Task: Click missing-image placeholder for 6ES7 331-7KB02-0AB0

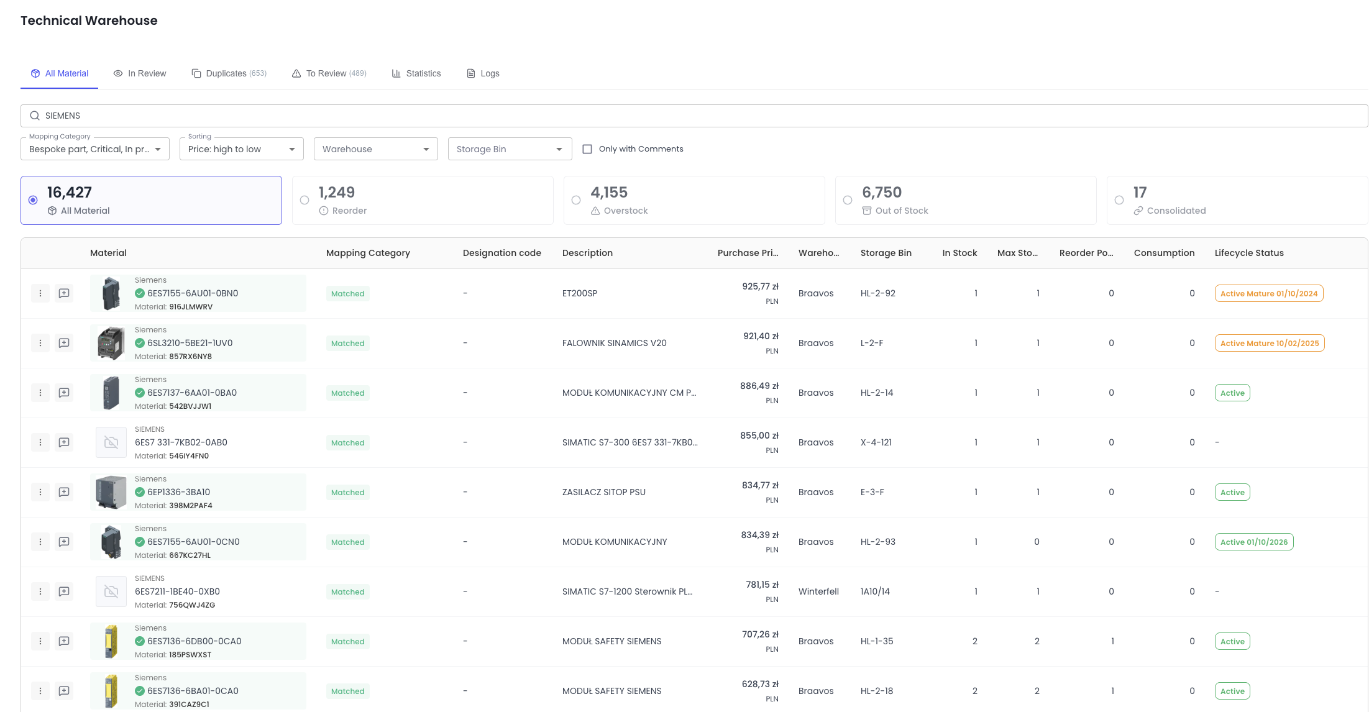Action: [x=111, y=442]
